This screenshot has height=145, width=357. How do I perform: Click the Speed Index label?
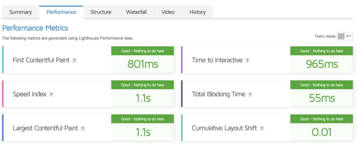coord(30,94)
